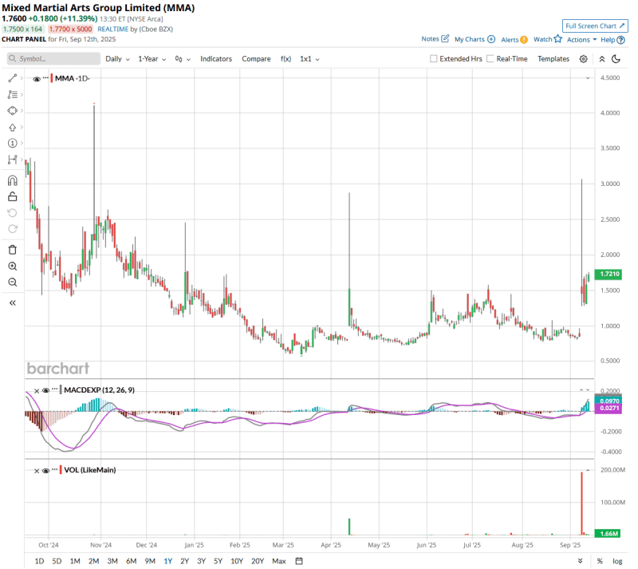Zoom out using the magnifier minus icon
Image resolution: width=638 pixels, height=569 pixels.
pos(12,283)
